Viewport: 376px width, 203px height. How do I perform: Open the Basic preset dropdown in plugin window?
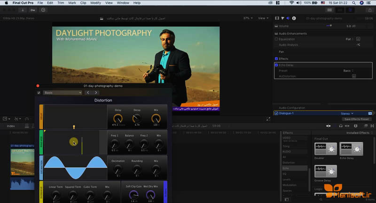[63, 93]
